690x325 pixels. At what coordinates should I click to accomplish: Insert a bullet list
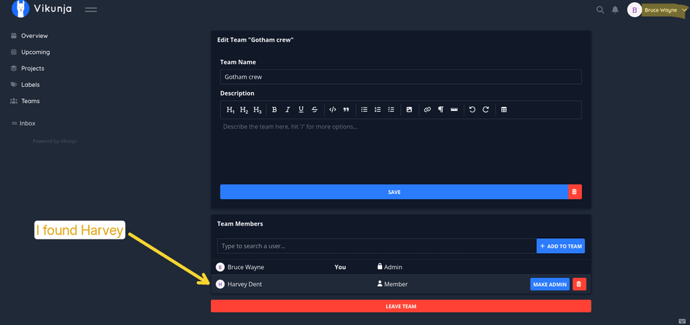(x=364, y=110)
